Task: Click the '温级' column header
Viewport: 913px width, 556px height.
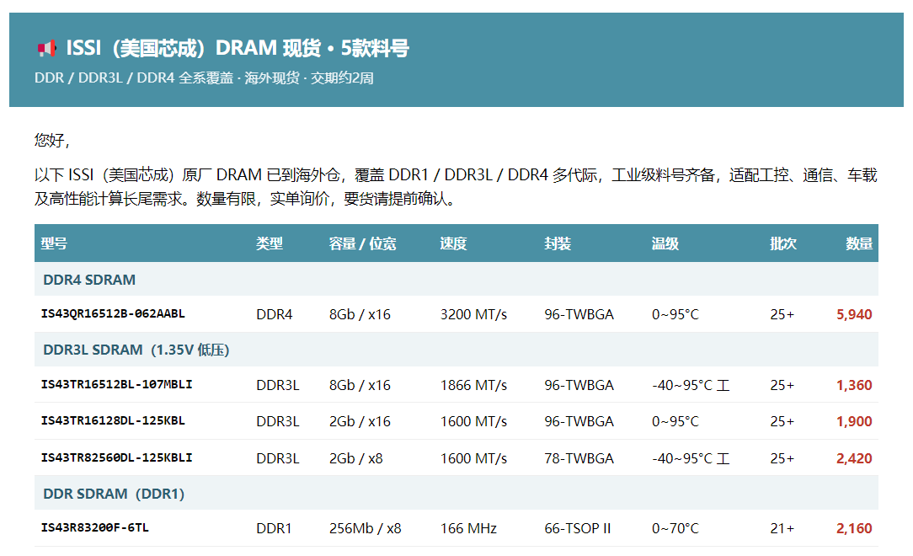Action: pos(665,243)
